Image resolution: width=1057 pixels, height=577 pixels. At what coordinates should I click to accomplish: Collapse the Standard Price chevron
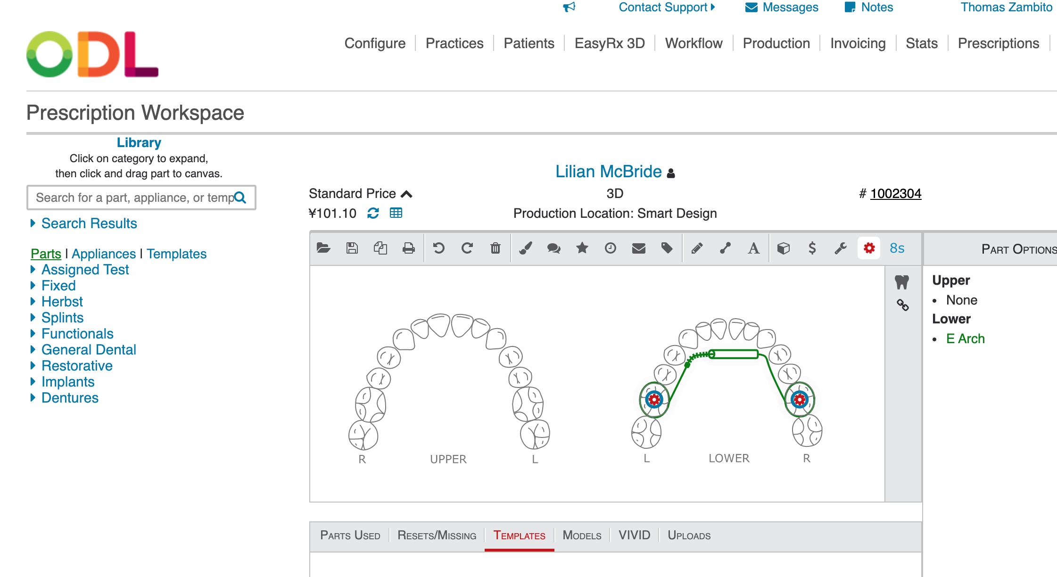406,194
